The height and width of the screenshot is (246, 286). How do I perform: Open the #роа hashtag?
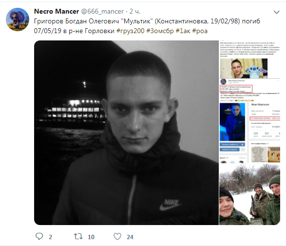[200, 31]
